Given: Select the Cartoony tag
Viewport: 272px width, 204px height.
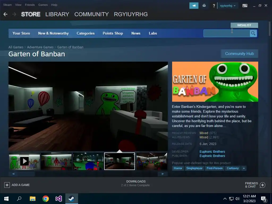Looking at the screenshot, I should [x=233, y=168].
